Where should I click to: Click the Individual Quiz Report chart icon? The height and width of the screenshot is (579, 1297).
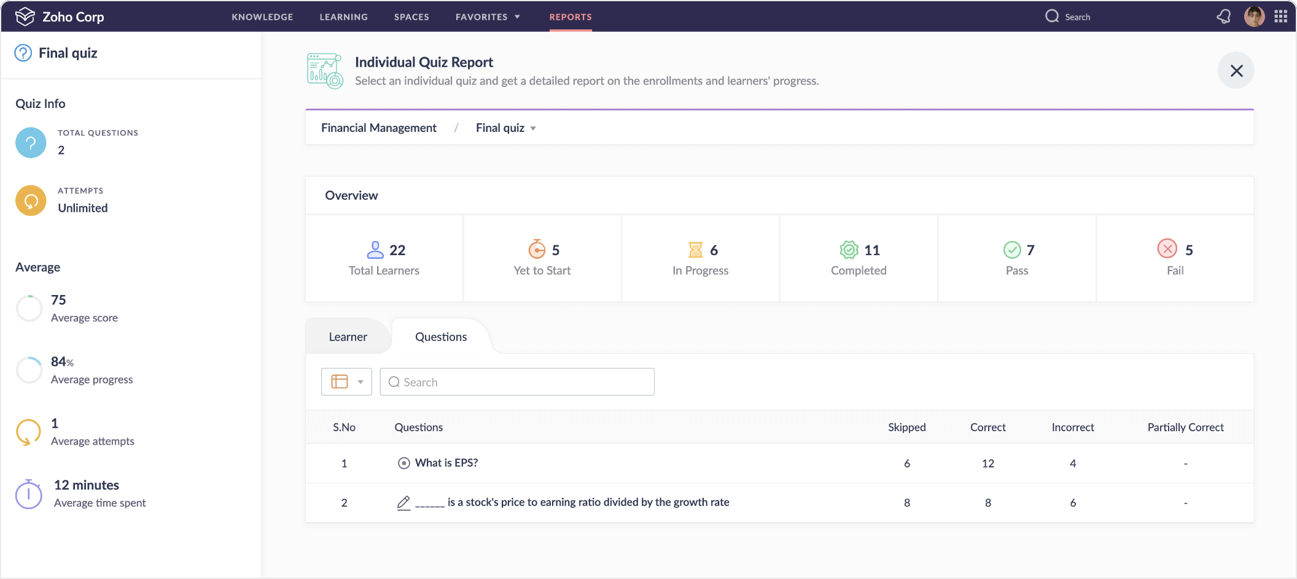click(x=325, y=71)
